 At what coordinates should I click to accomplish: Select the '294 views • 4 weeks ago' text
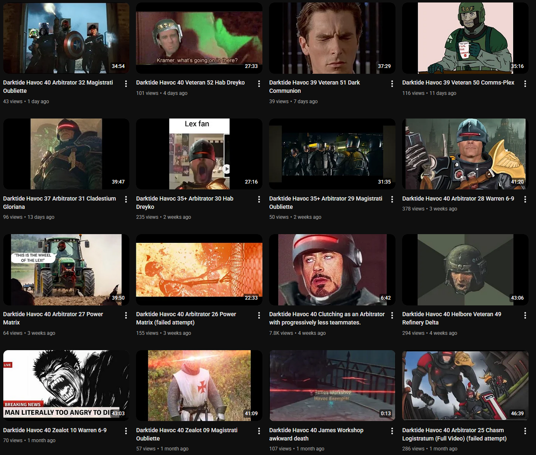point(430,333)
